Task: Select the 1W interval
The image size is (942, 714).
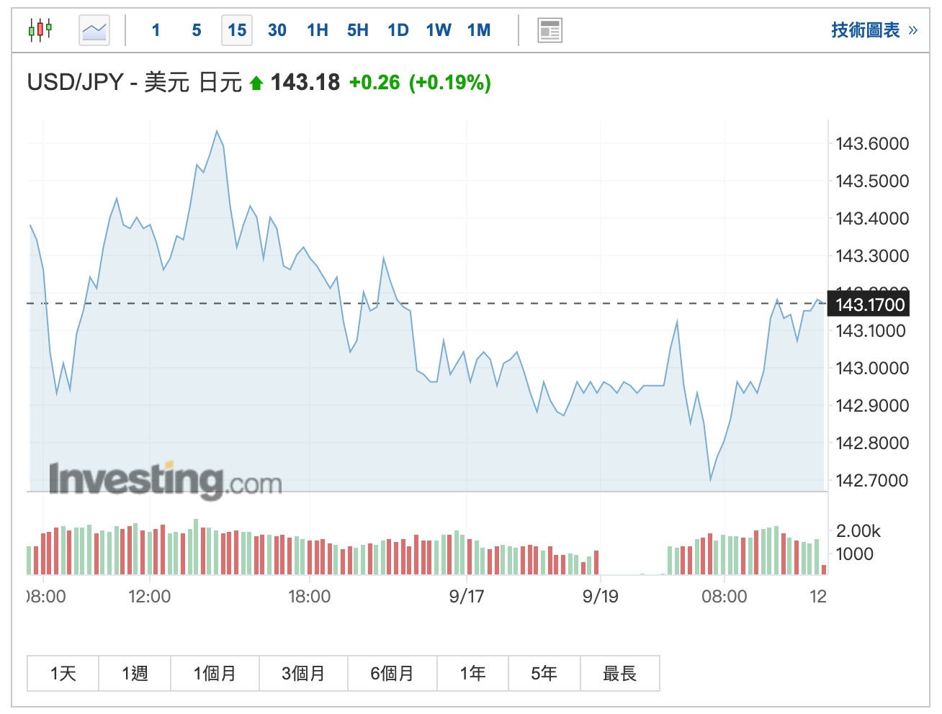Action: (439, 30)
